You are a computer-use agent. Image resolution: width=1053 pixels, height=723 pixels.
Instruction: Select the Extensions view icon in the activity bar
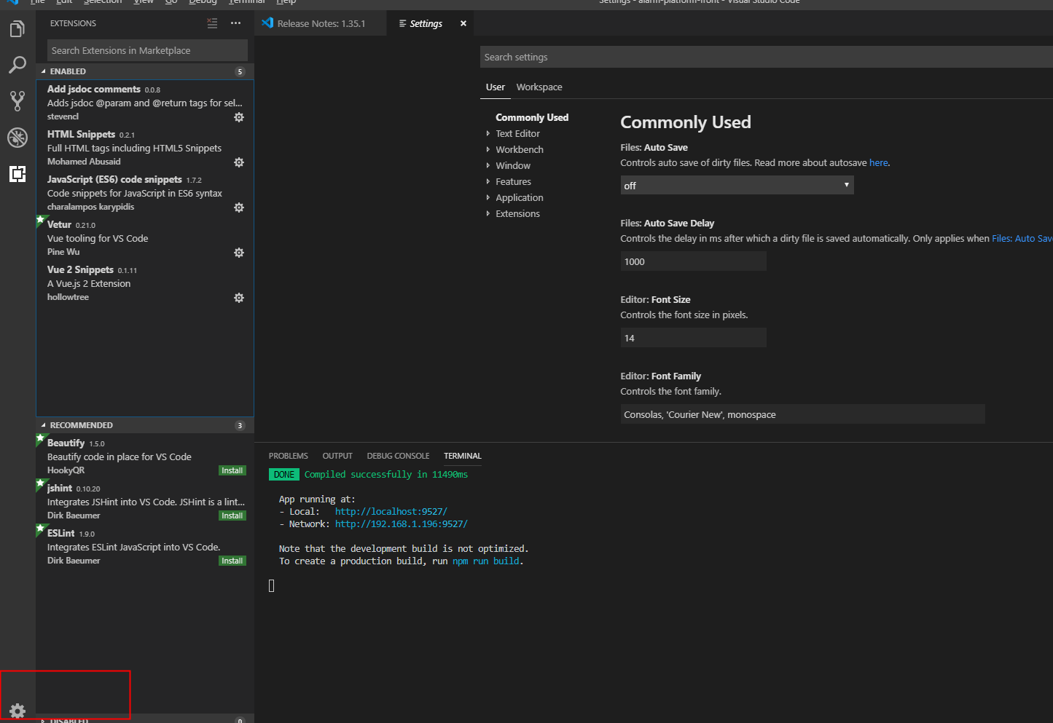[x=17, y=173]
